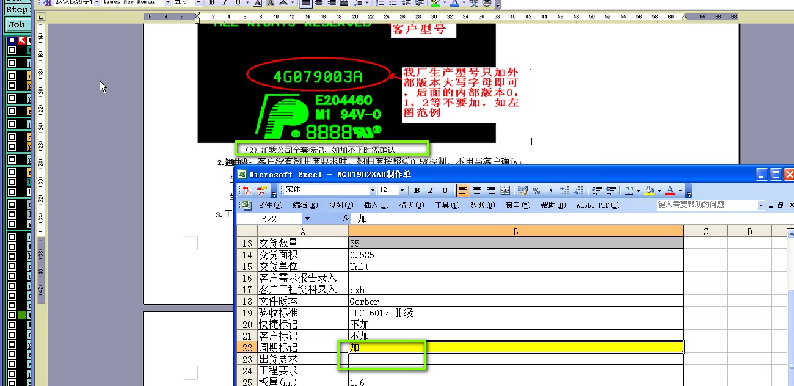
Task: Select cell with label 客户工程资料录入
Action: (x=303, y=289)
